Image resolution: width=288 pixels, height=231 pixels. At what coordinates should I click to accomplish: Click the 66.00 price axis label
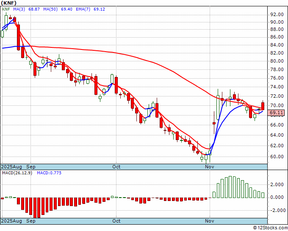(277, 125)
